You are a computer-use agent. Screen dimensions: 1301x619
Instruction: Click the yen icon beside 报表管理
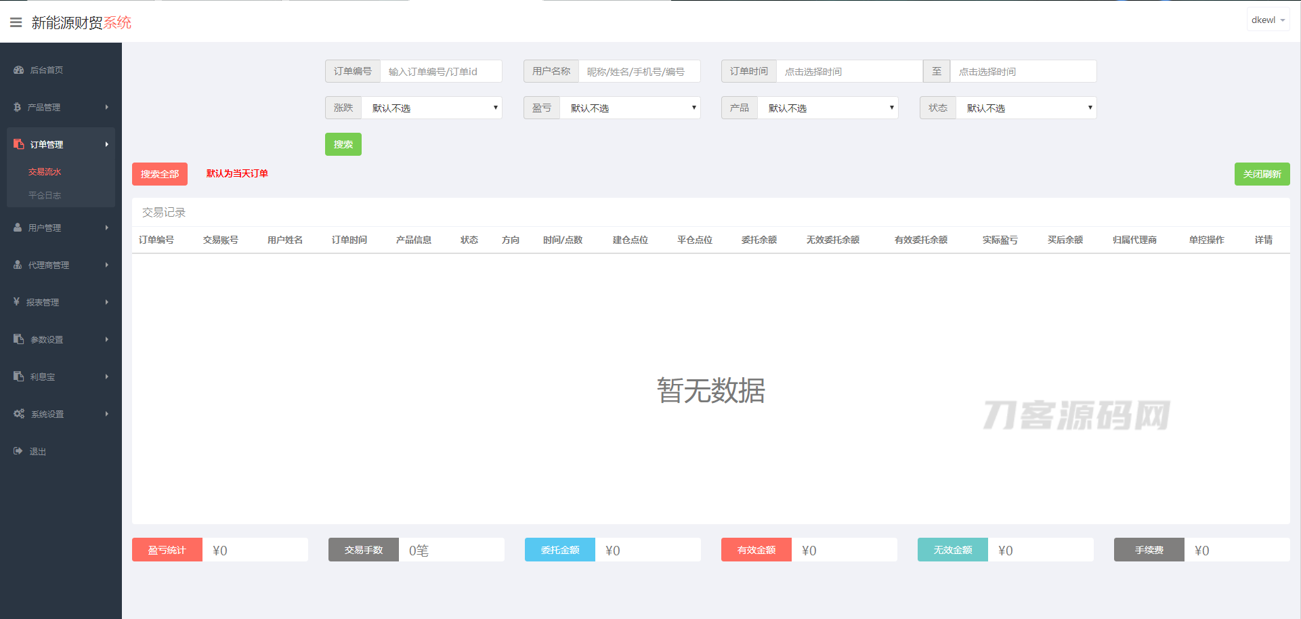pyautogui.click(x=16, y=302)
